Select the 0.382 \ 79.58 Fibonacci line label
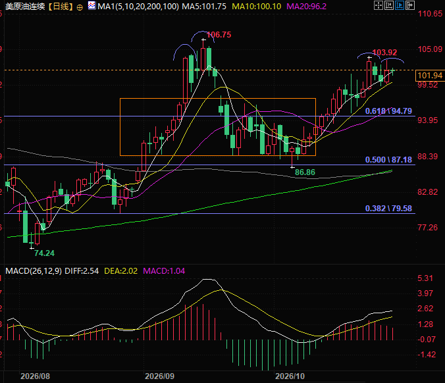The width and height of the screenshot is (445, 383). click(x=388, y=209)
